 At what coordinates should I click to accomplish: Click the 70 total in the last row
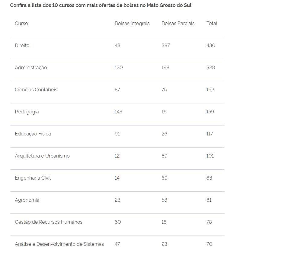[x=209, y=244]
